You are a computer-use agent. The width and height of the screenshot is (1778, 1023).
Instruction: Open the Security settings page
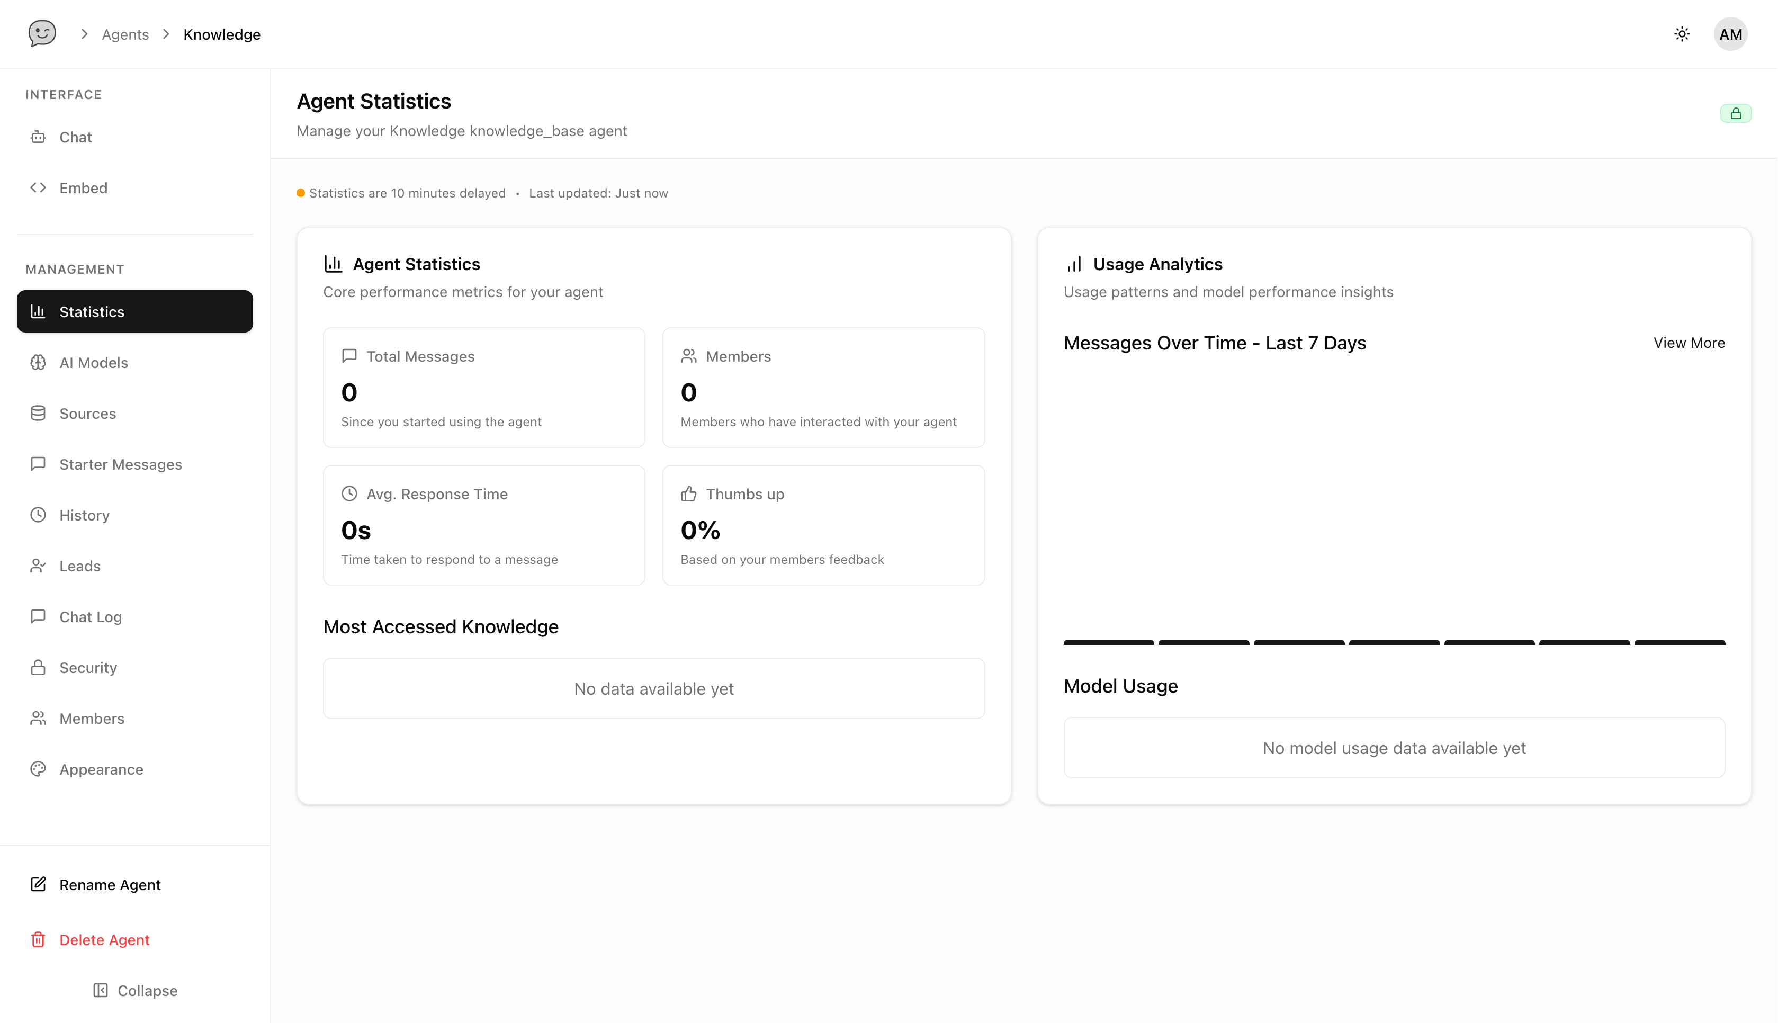[88, 668]
